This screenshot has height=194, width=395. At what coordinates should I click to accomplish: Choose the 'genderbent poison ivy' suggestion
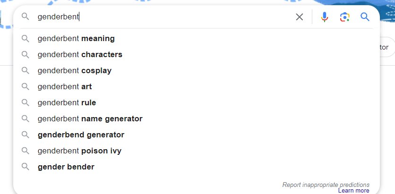click(x=79, y=151)
